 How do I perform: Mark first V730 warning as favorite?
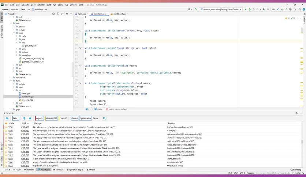(x=6, y=127)
